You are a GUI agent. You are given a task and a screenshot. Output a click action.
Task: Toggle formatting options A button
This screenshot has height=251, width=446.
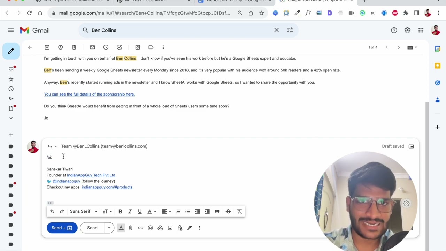tap(121, 228)
